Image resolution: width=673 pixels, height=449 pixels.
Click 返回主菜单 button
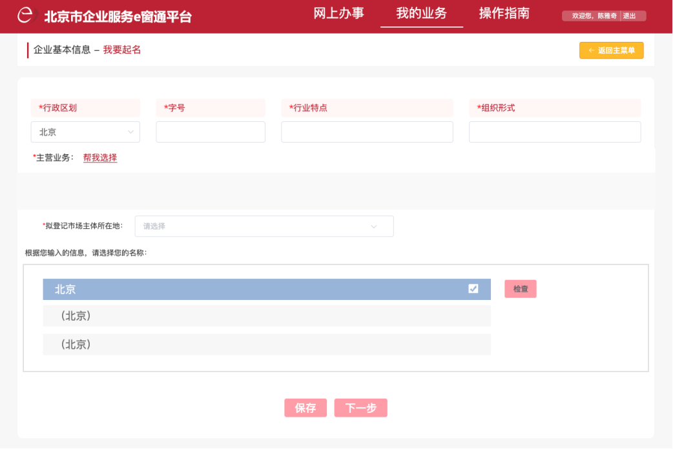tap(611, 50)
